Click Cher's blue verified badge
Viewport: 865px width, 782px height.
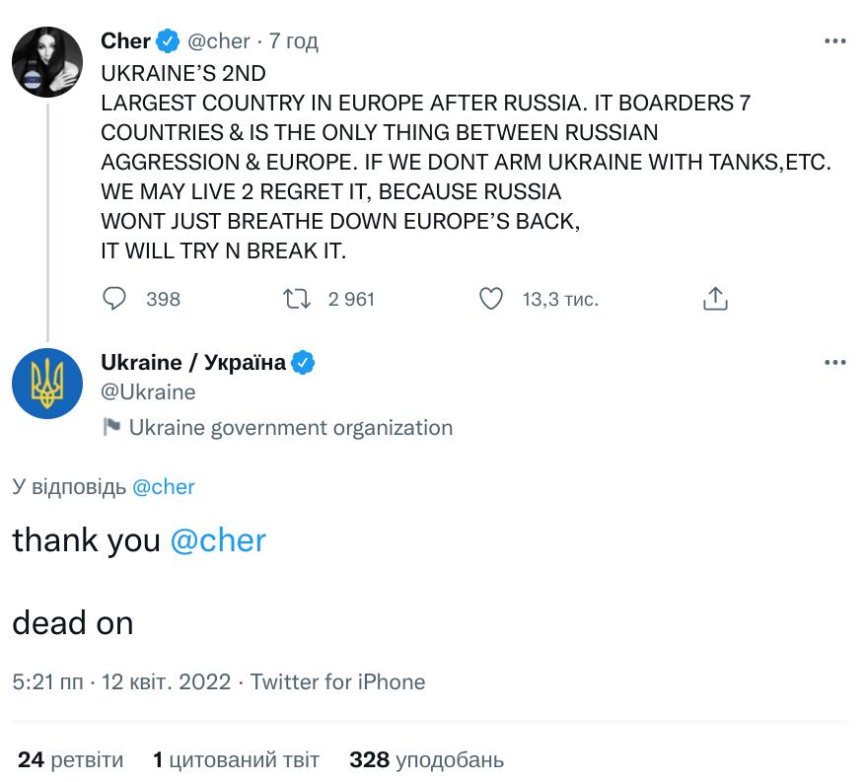point(169,41)
